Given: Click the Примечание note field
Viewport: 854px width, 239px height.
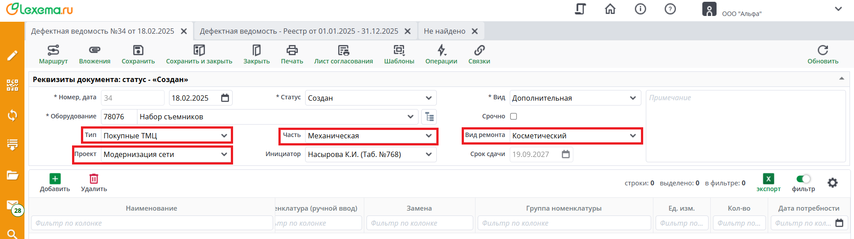Looking at the screenshot, I should [x=745, y=126].
